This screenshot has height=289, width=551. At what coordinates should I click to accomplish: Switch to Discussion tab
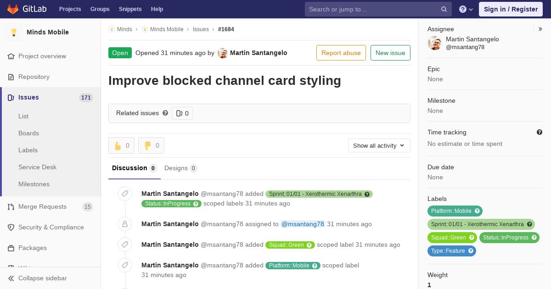(x=134, y=168)
